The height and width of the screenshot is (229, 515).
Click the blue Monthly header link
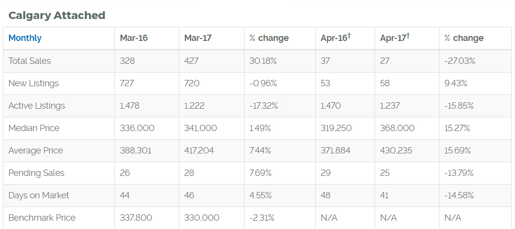[25, 38]
